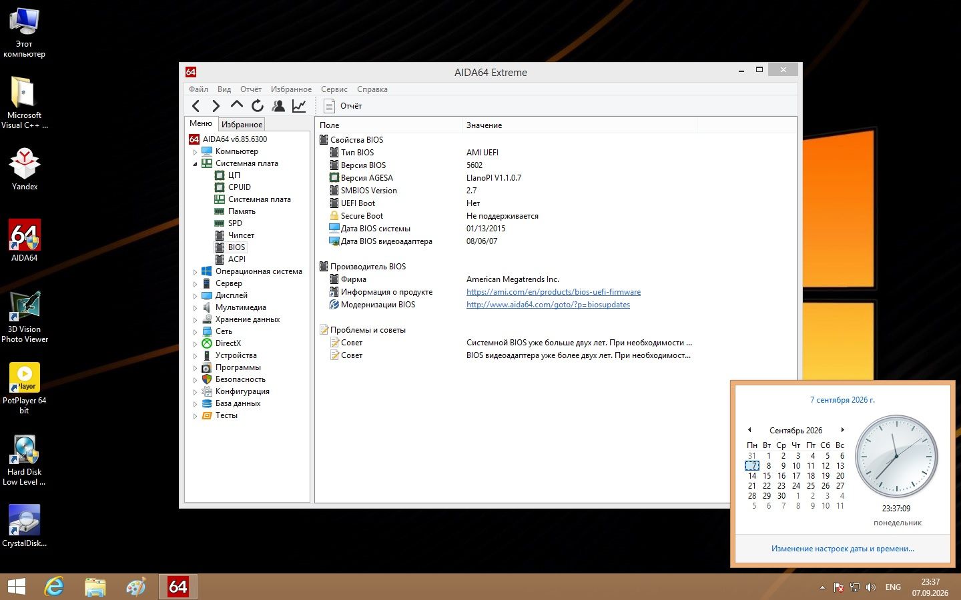Screen dimensions: 961x600
Task: Click the Сентябрь 2026 calendar title
Action: pyautogui.click(x=795, y=431)
